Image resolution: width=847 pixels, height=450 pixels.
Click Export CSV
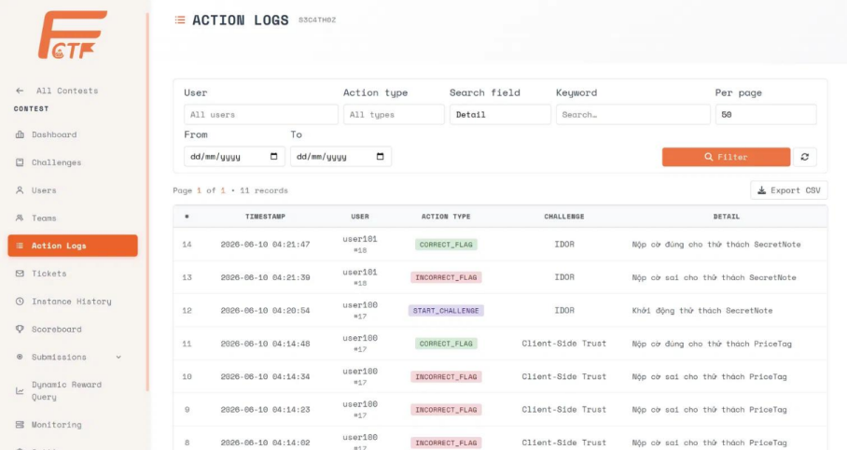click(x=788, y=190)
